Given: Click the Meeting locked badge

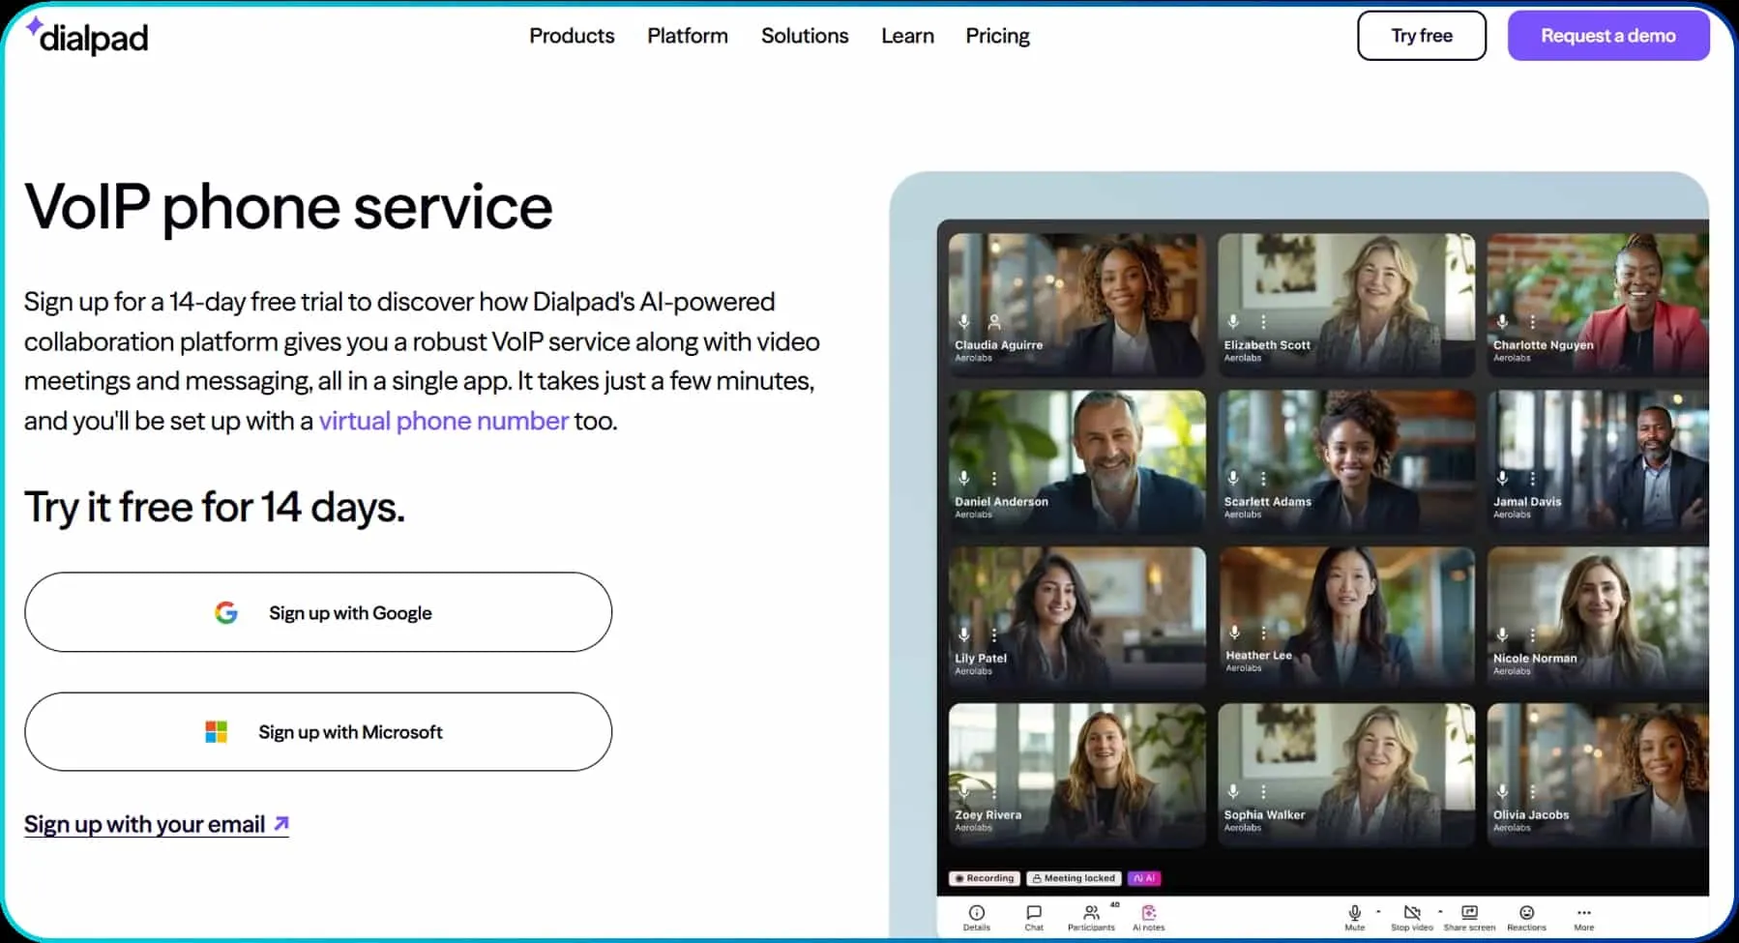Looking at the screenshot, I should coord(1074,878).
